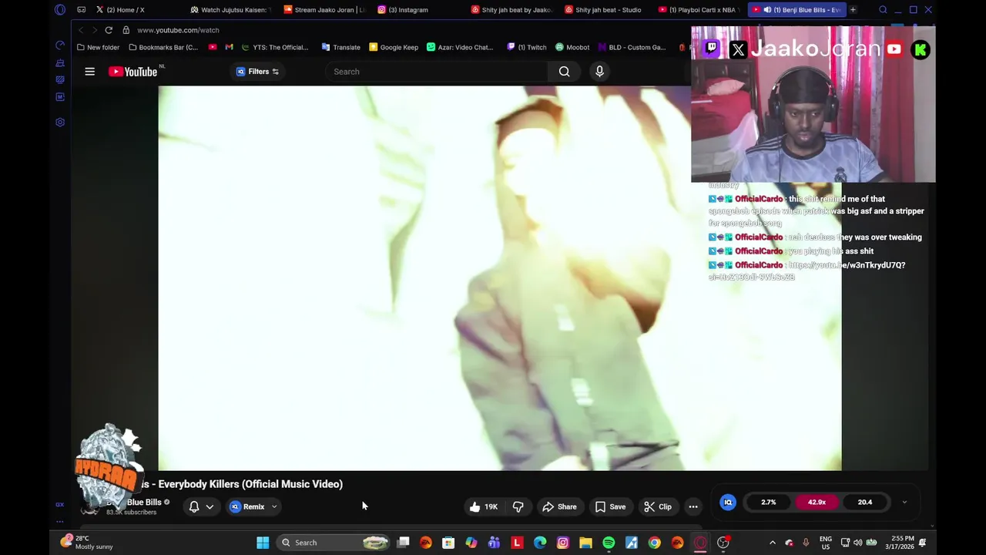The height and width of the screenshot is (555, 986).
Task: Reload the page with the refresh icon
Action: [109, 30]
